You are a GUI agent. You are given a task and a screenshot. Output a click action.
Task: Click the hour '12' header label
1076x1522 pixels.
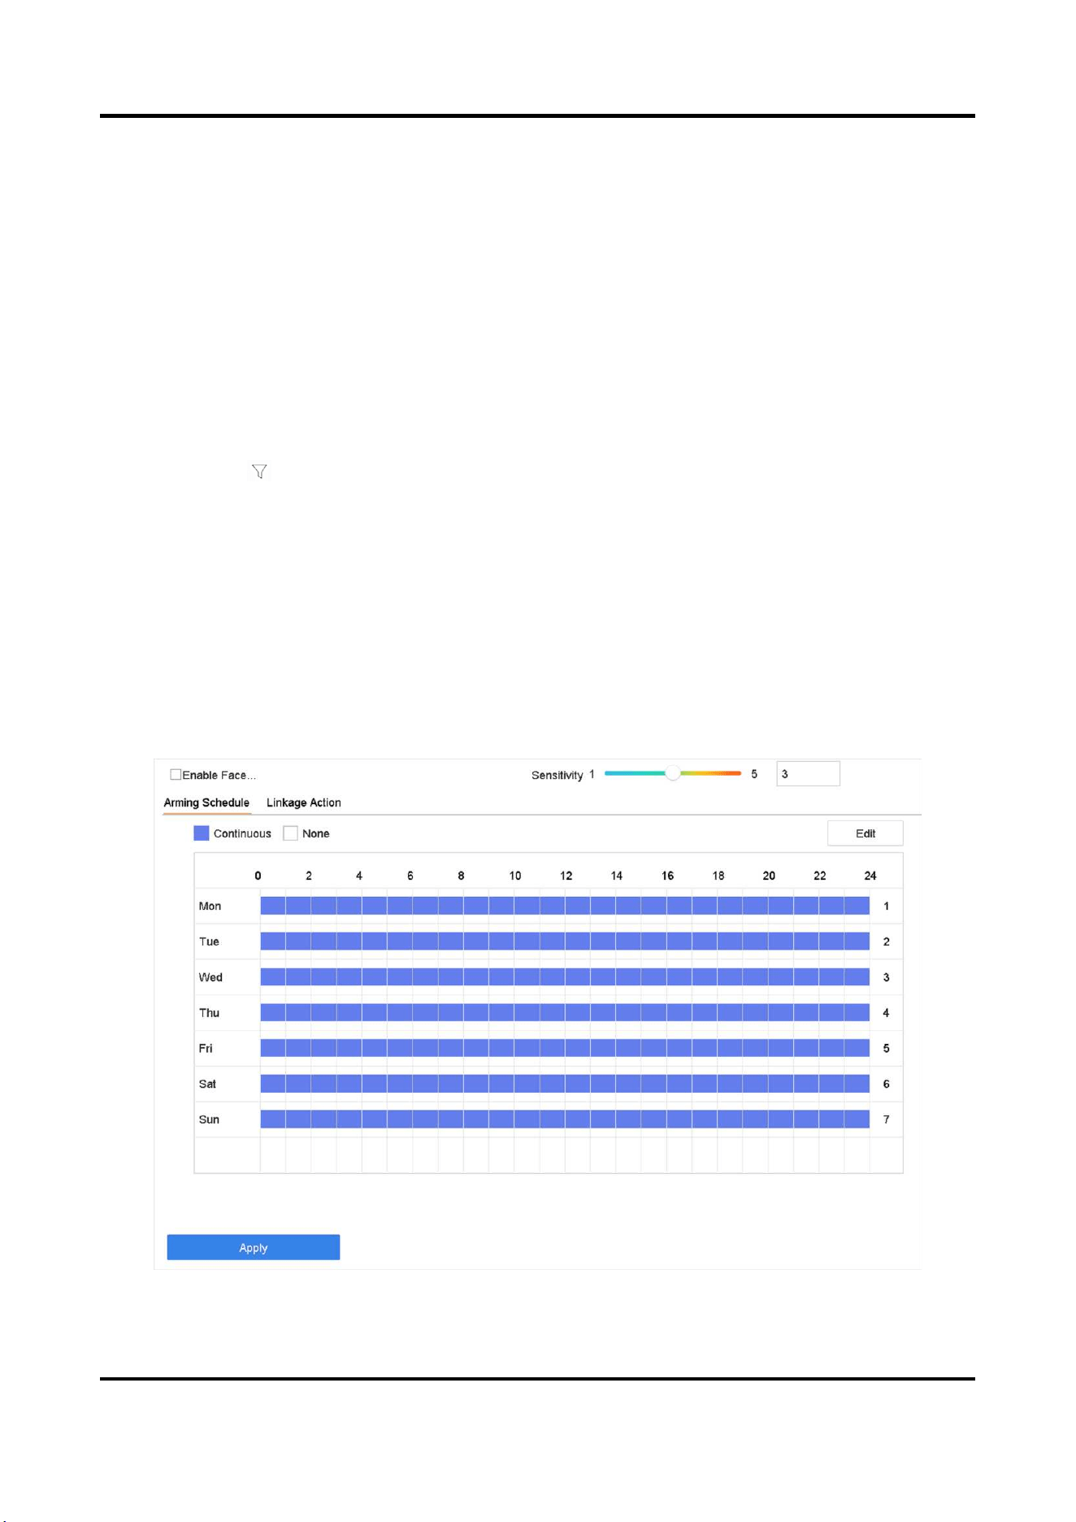[566, 876]
